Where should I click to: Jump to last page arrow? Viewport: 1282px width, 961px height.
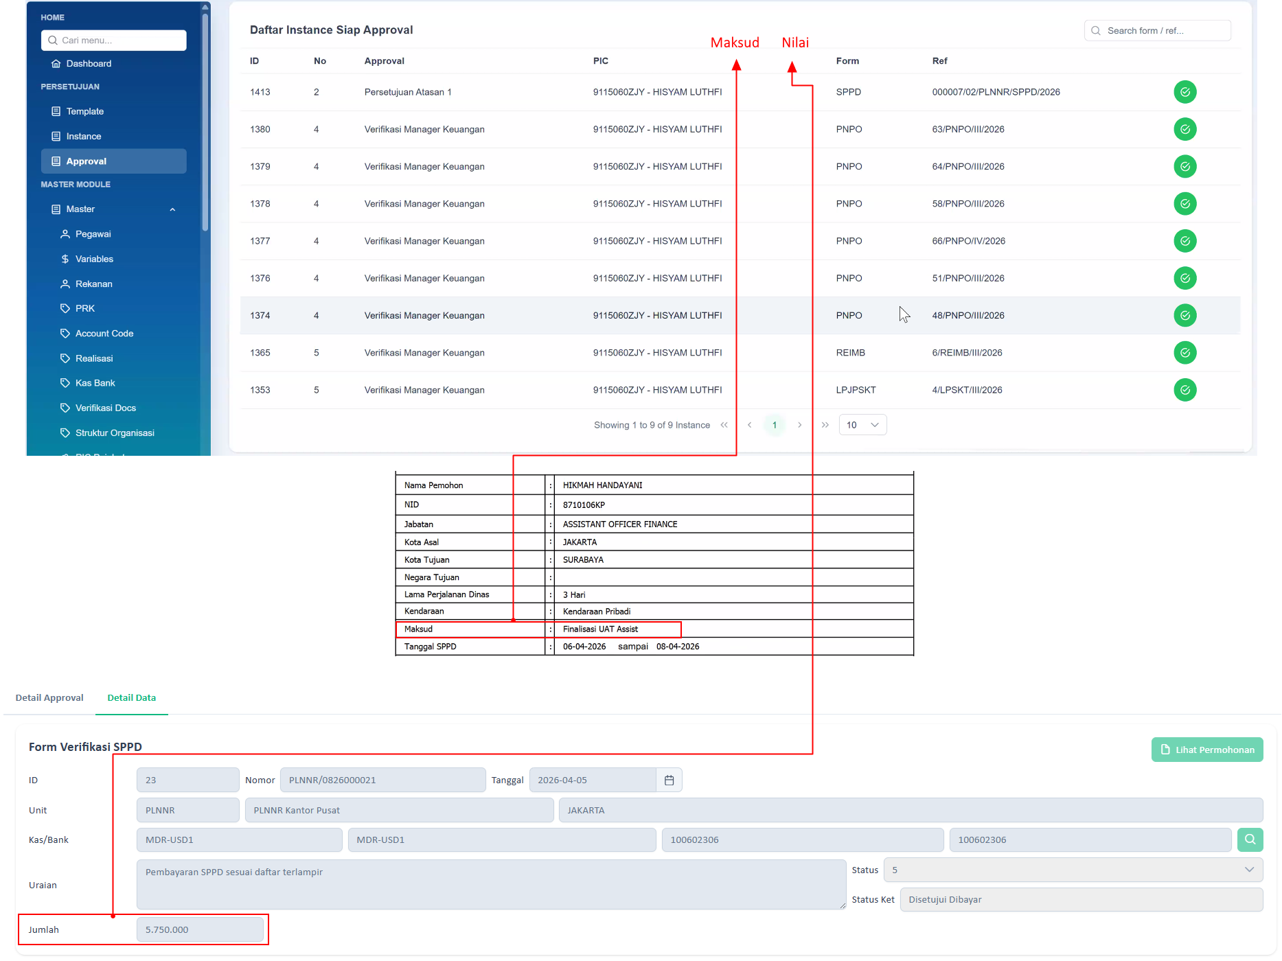coord(825,425)
